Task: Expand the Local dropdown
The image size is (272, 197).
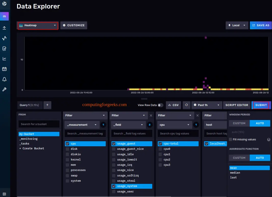Action: (x=237, y=25)
